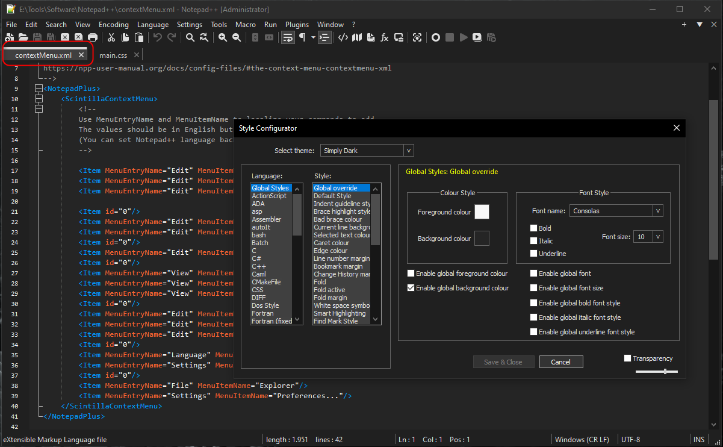Adjust the Transparency slider
The image size is (723, 447).
657,372
